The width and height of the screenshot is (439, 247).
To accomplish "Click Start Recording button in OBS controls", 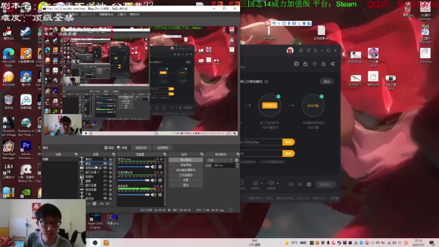I will tap(186, 165).
